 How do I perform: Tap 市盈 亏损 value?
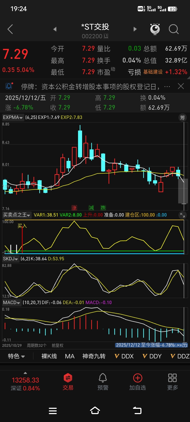134,72
